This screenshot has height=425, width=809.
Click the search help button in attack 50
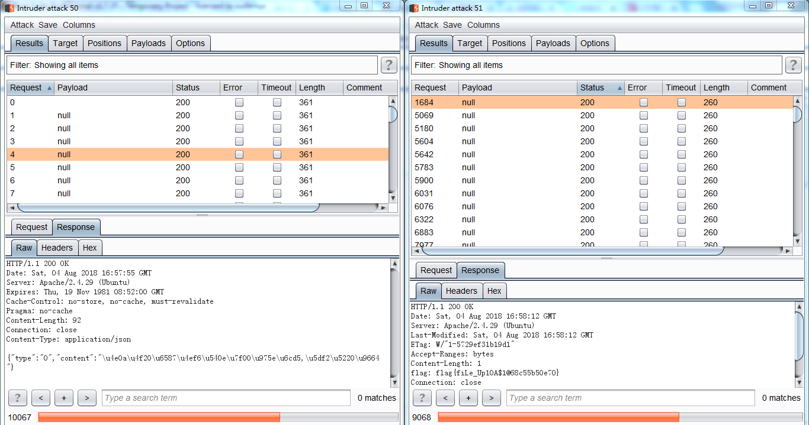coord(17,398)
